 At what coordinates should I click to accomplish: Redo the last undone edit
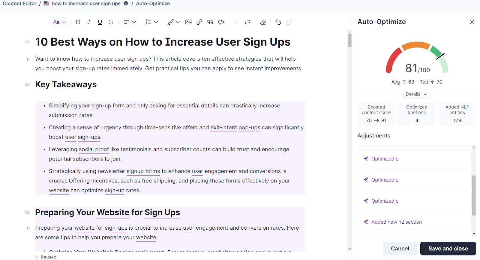tap(289, 22)
